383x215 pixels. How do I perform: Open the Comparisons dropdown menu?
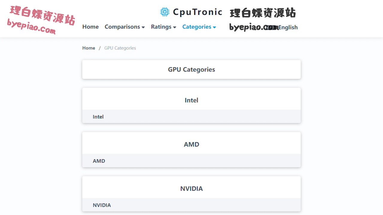[x=125, y=27]
